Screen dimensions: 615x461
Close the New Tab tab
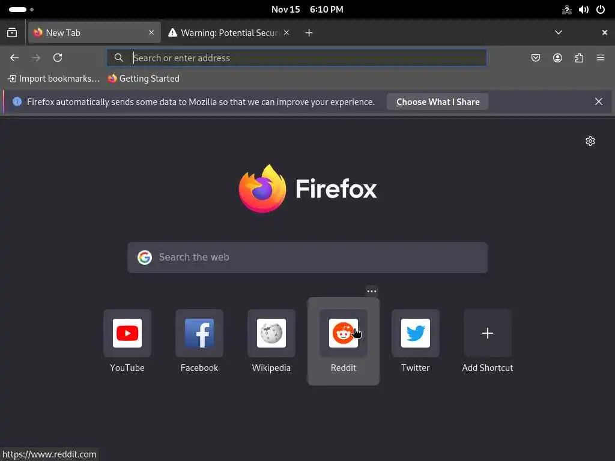(151, 32)
